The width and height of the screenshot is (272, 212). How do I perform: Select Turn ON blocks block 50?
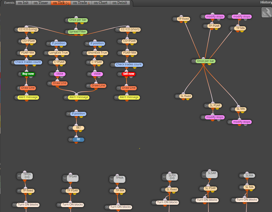28,205
